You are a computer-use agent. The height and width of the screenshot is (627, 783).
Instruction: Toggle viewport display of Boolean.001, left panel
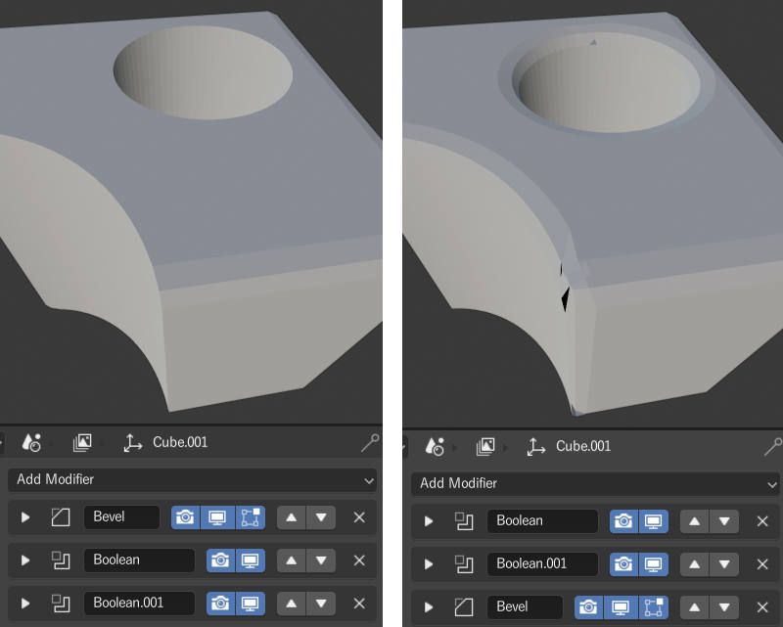coord(251,604)
